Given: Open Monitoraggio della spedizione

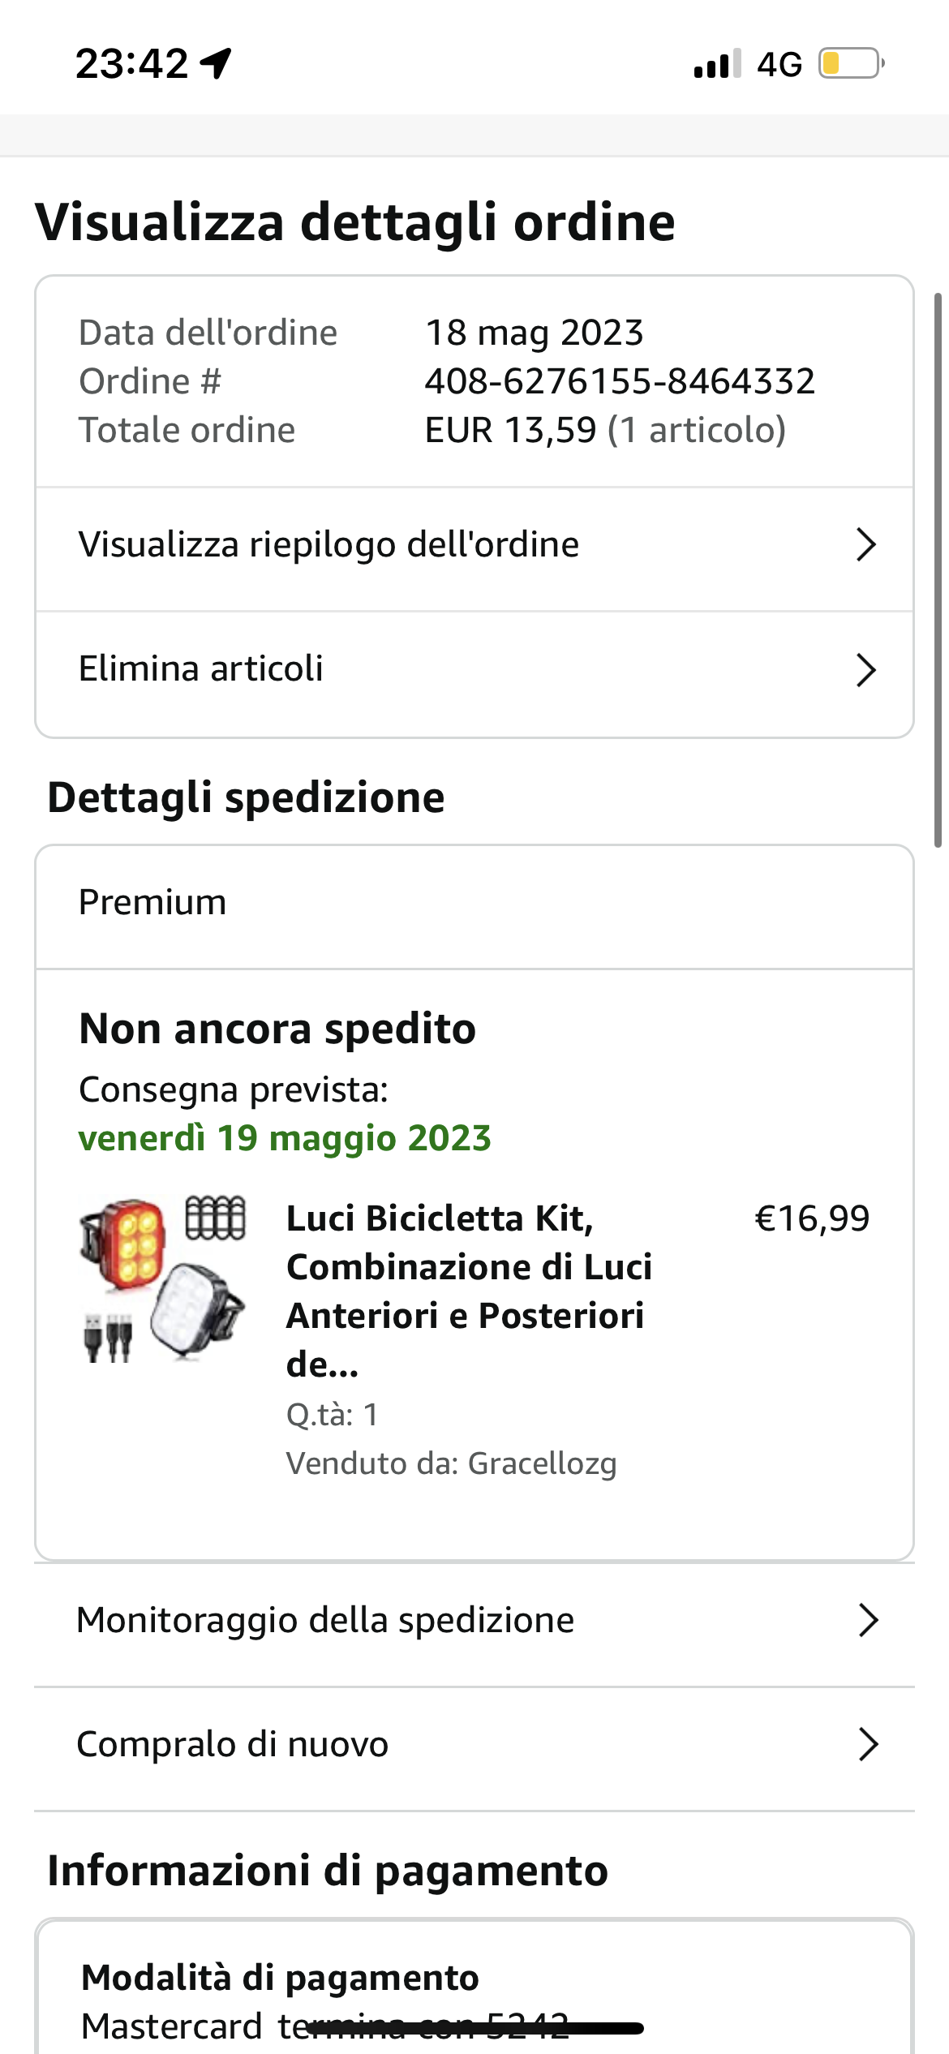Looking at the screenshot, I should pos(325,1620).
